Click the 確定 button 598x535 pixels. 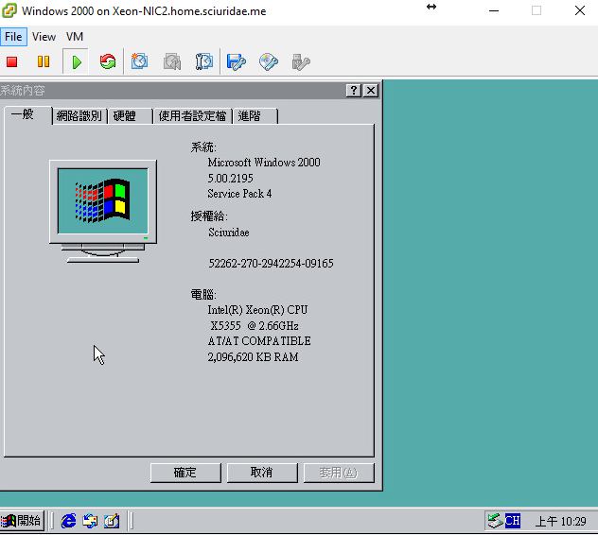pyautogui.click(x=185, y=473)
